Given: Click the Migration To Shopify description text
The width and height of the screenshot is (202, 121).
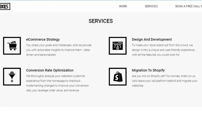Looking at the screenshot, I should click(x=164, y=81).
